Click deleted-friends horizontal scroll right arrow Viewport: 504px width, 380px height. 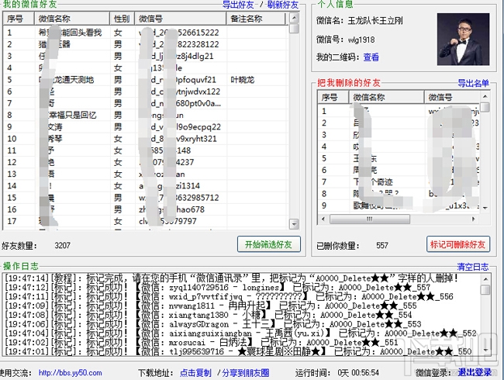(474, 219)
